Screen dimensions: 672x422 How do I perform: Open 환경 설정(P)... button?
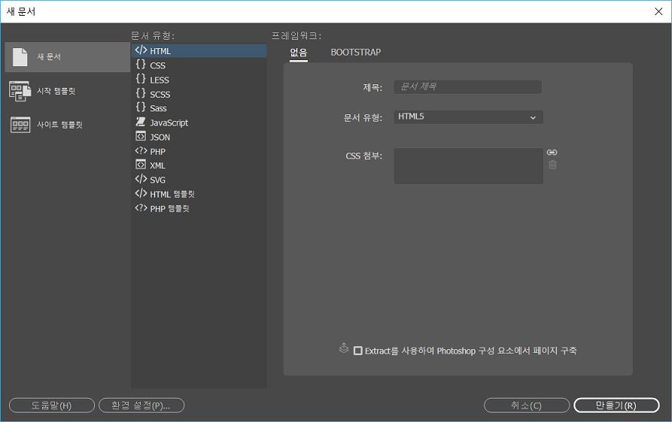141,405
